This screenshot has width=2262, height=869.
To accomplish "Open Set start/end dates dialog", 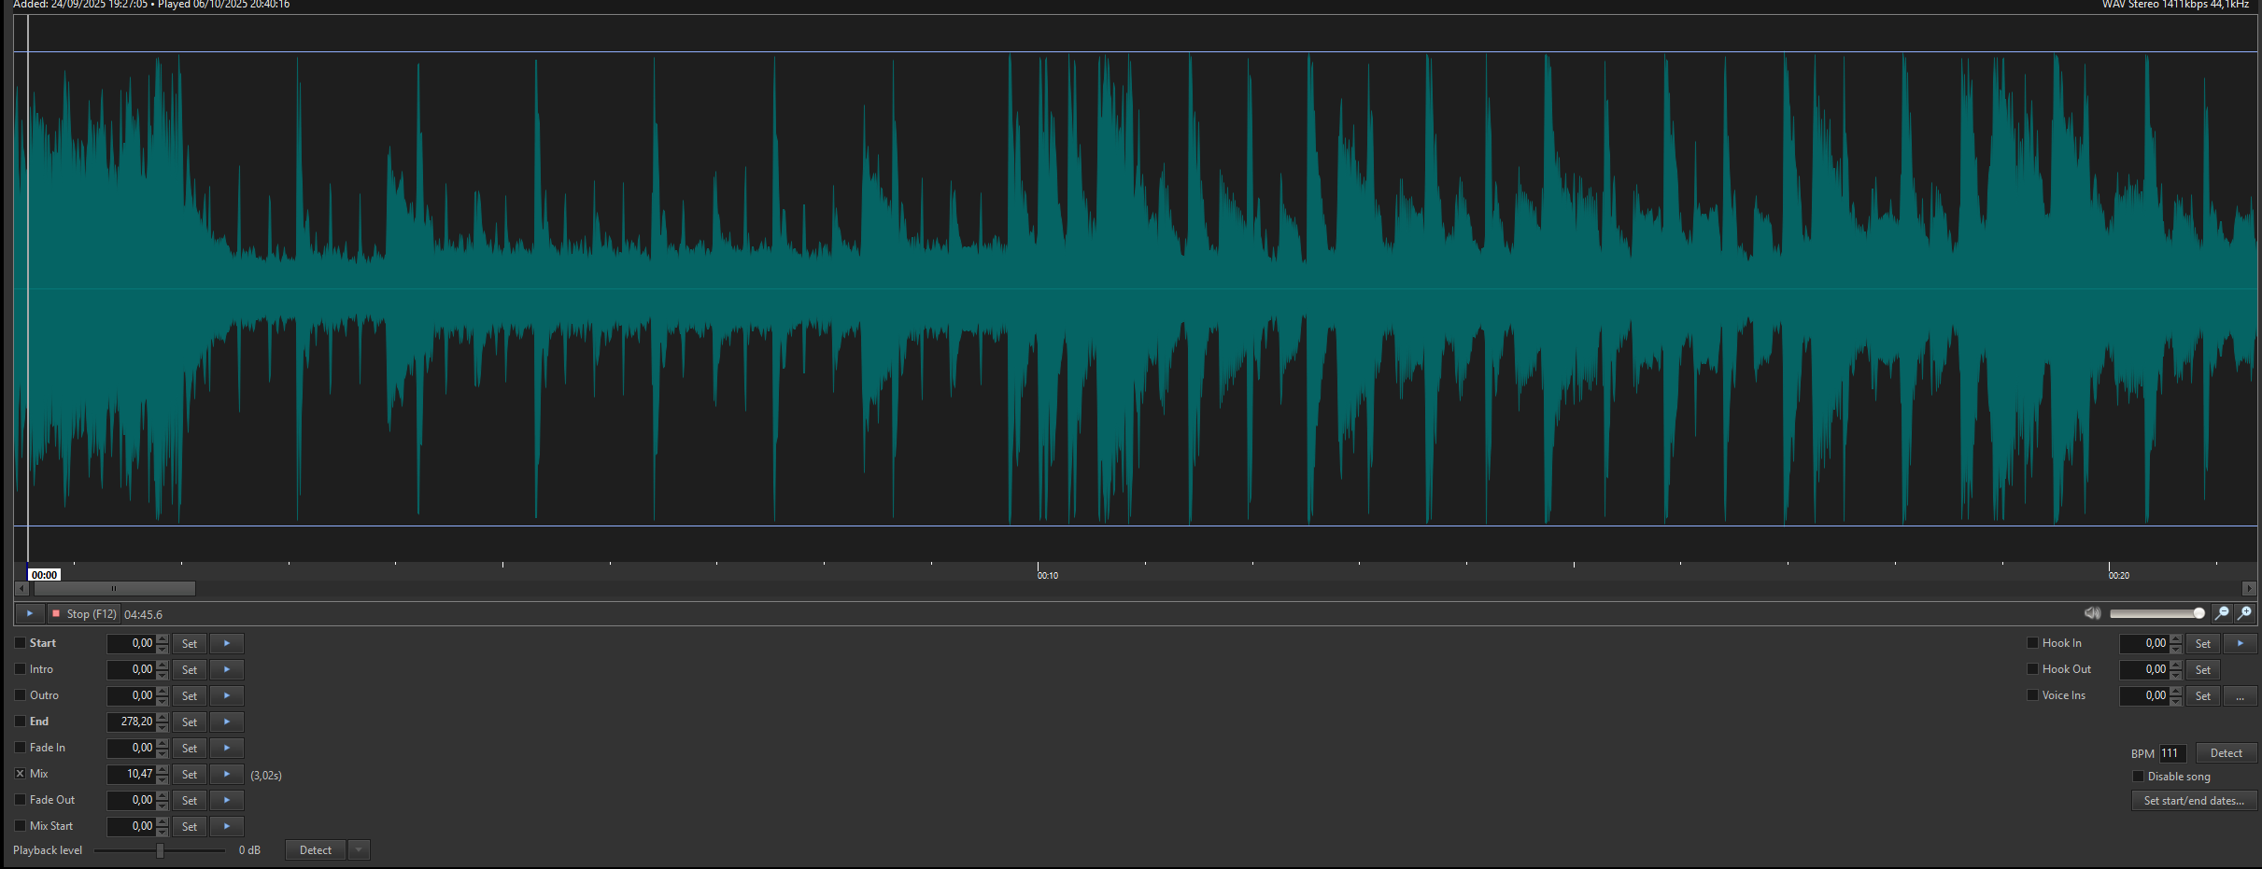I will pos(2193,801).
